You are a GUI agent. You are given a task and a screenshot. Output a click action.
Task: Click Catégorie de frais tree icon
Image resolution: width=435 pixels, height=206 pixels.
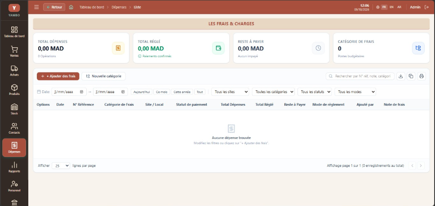pyautogui.click(x=418, y=48)
